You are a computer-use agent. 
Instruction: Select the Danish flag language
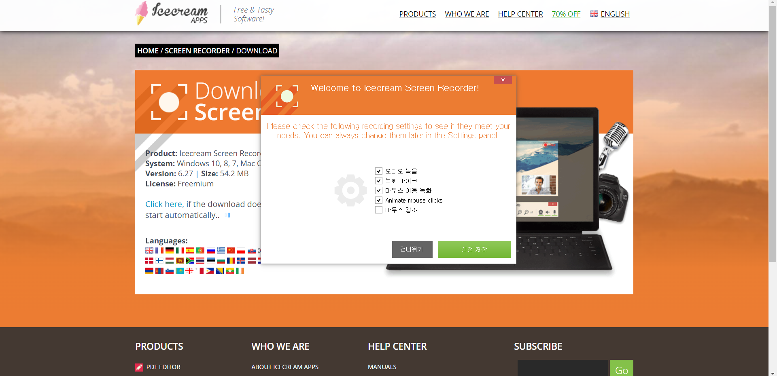coord(149,260)
